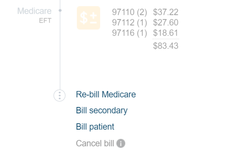Click the $37.22 payment amount

click(165, 13)
